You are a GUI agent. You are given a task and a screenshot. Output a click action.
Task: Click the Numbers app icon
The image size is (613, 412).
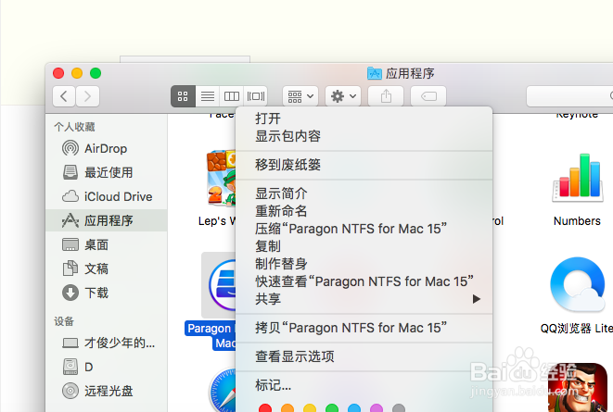pos(578,178)
